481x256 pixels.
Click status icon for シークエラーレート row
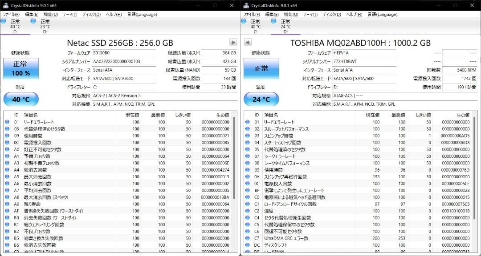[248, 156]
